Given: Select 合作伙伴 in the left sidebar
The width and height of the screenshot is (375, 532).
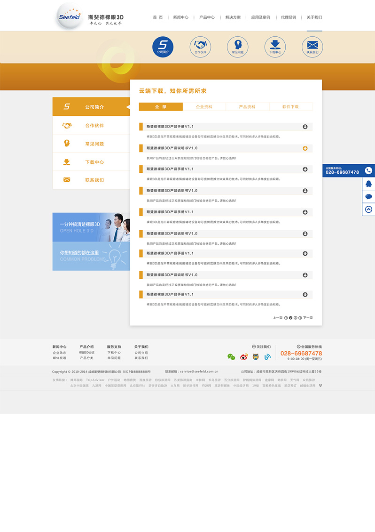Looking at the screenshot, I should (x=94, y=126).
